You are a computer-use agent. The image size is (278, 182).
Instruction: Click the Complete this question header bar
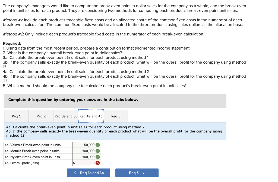click(x=115, y=101)
